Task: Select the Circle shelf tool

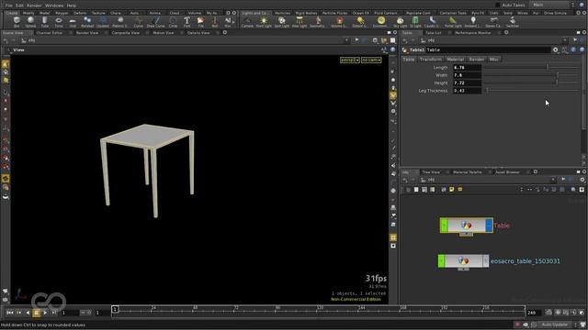Action: click(173, 22)
